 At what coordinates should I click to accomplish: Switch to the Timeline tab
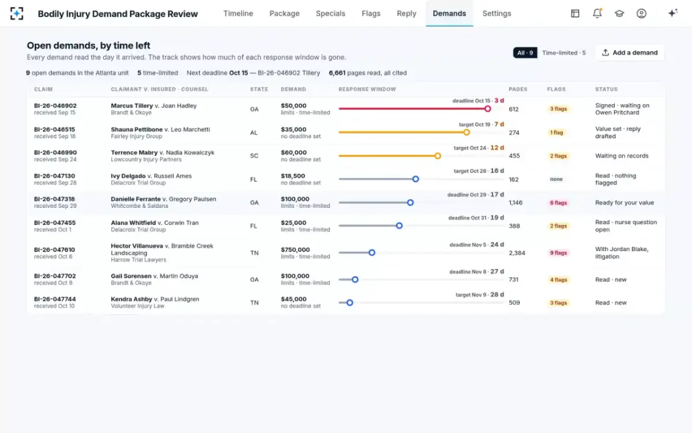pyautogui.click(x=238, y=13)
